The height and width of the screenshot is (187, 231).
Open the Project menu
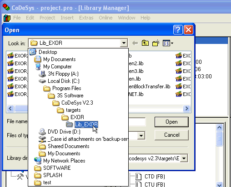[47, 18]
